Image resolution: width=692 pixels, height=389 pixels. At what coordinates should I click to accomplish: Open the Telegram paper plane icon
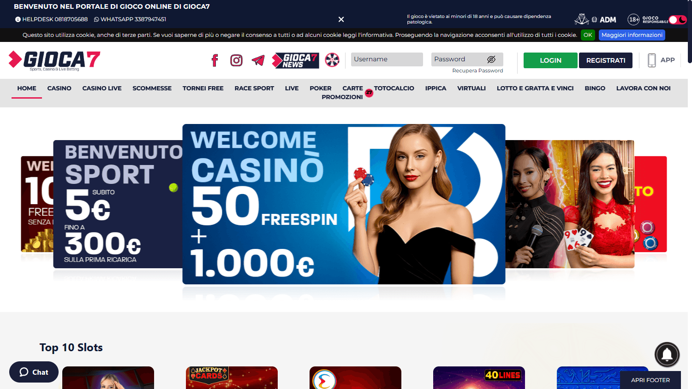click(258, 60)
